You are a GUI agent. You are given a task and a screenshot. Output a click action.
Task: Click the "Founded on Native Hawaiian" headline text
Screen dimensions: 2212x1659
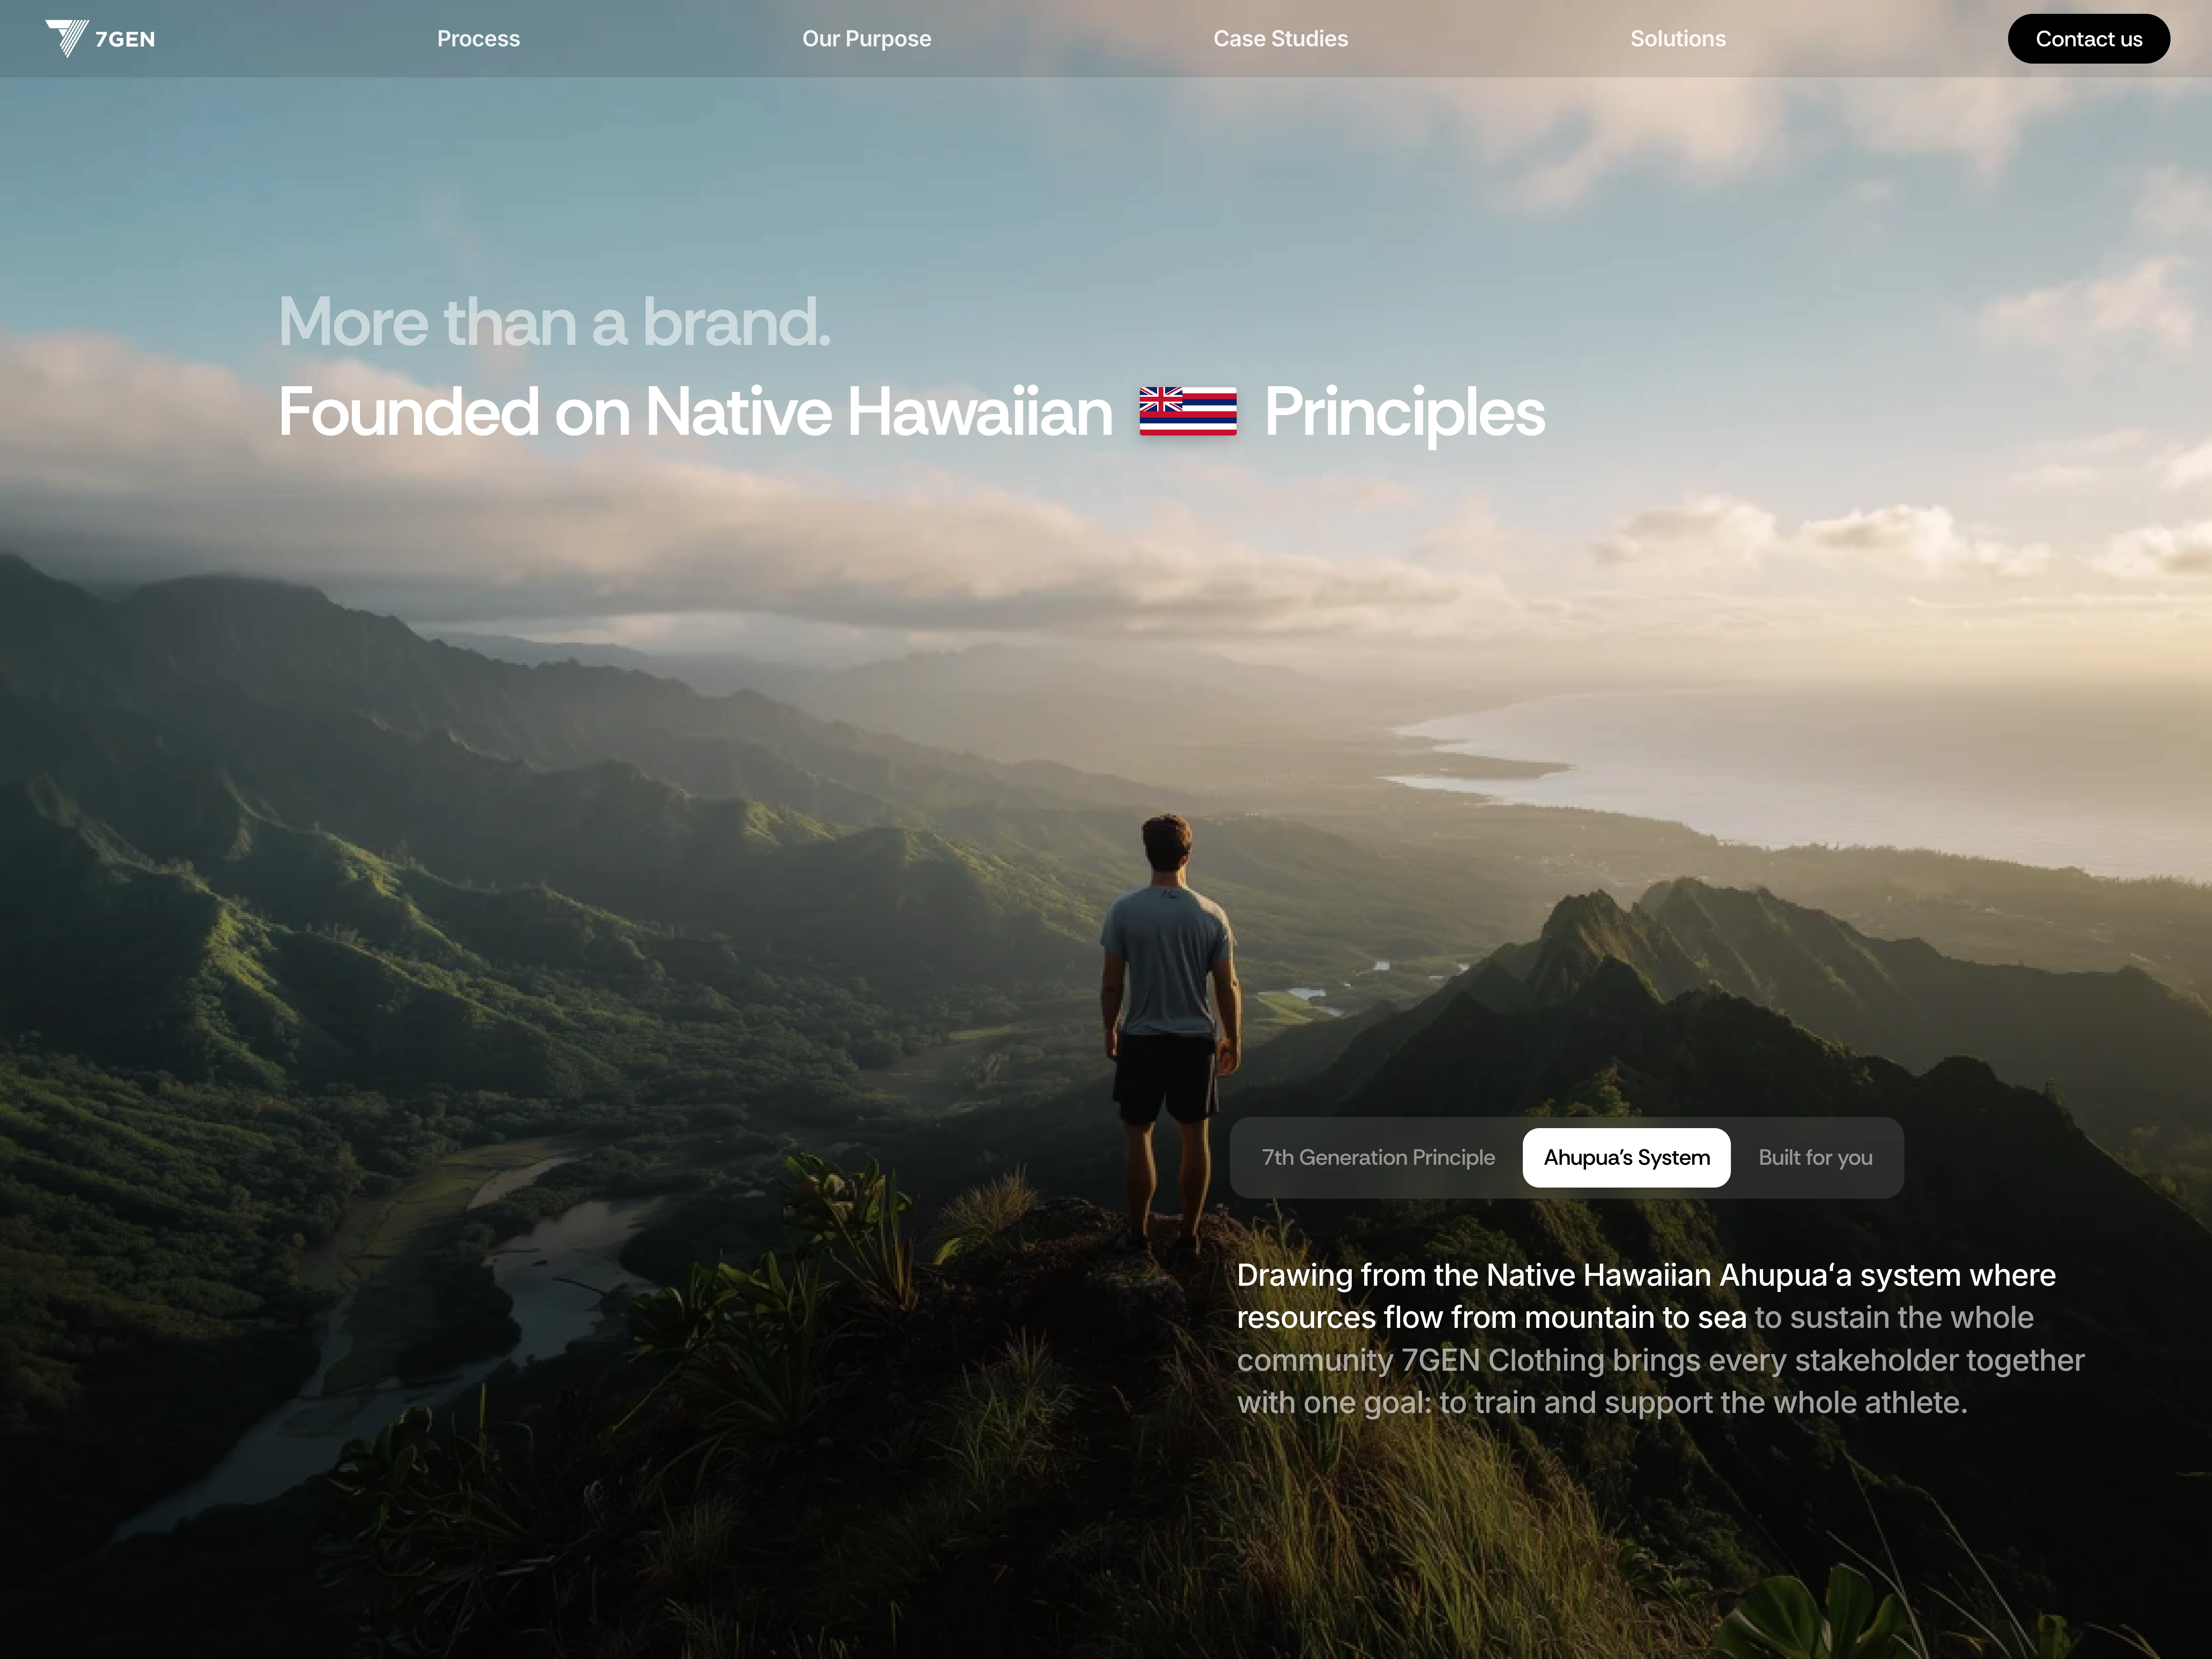[x=695, y=412]
